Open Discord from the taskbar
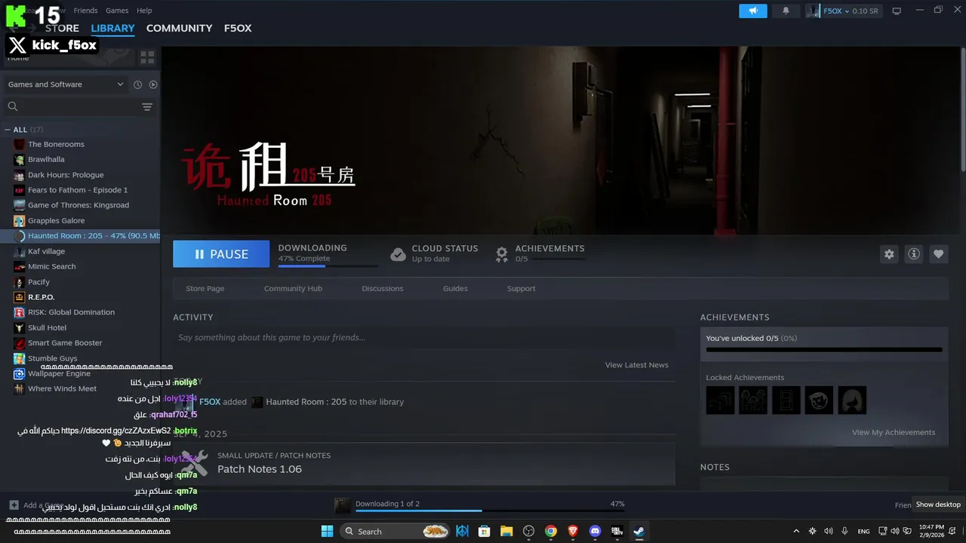 coord(595,531)
